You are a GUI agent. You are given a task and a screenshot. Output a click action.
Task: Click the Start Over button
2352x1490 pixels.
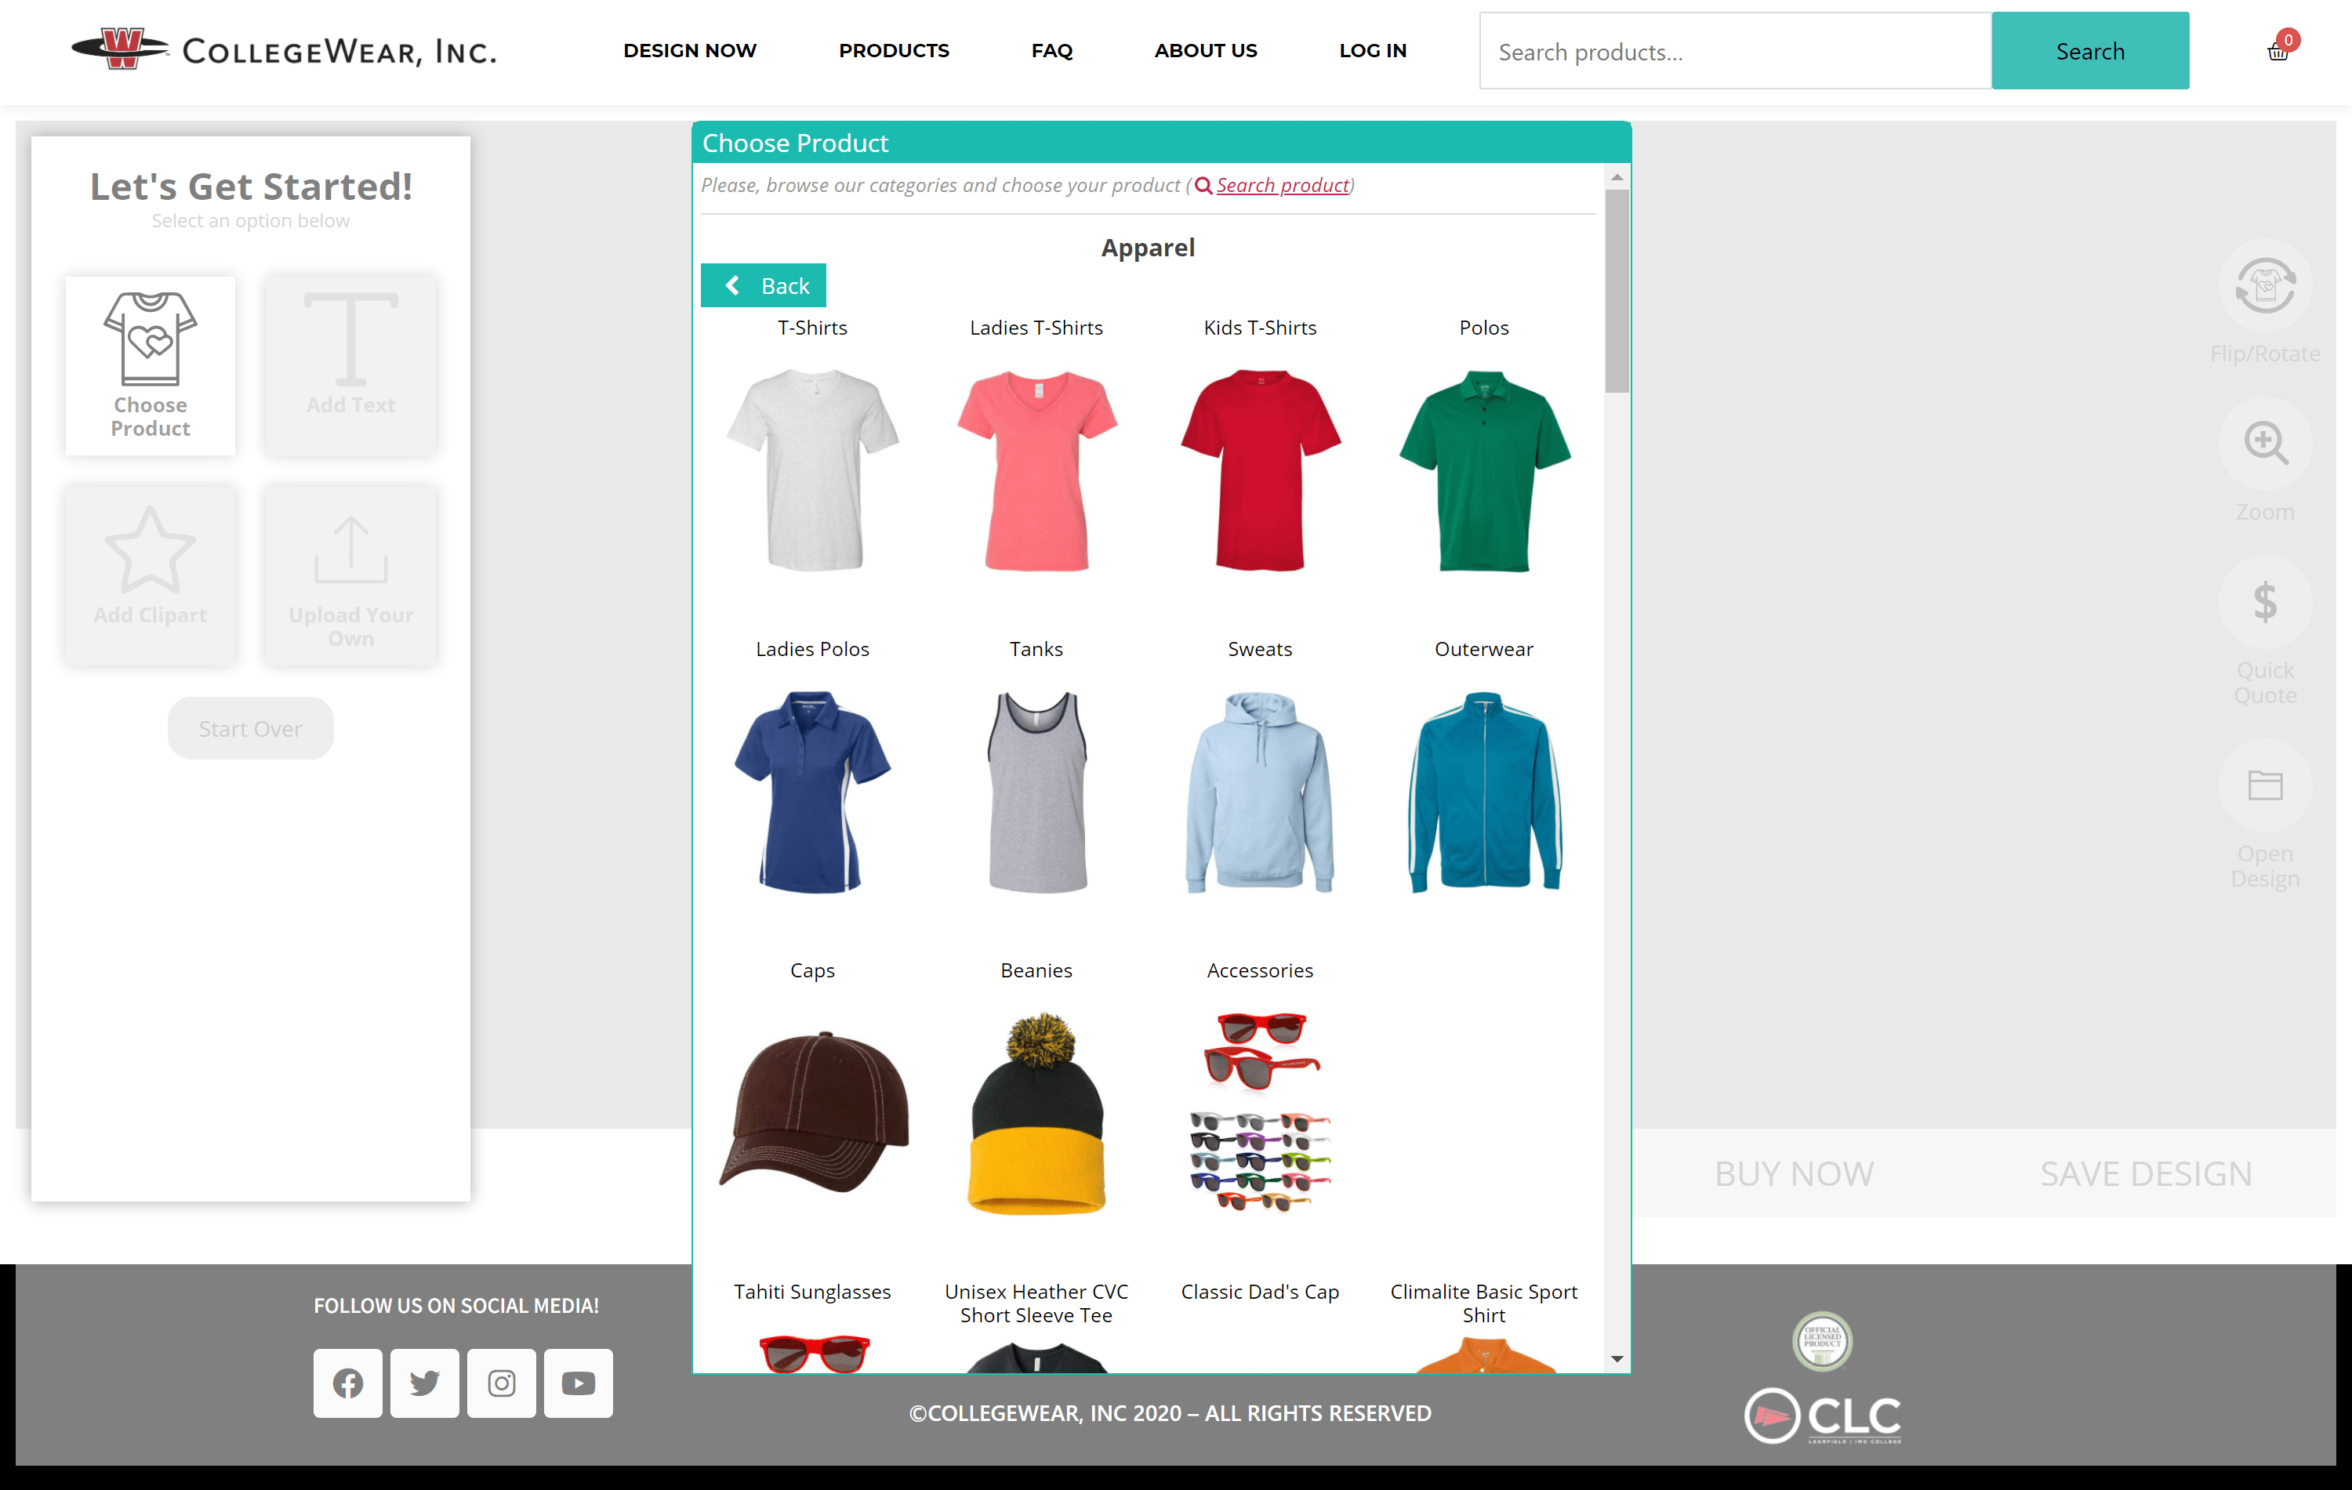coord(250,728)
